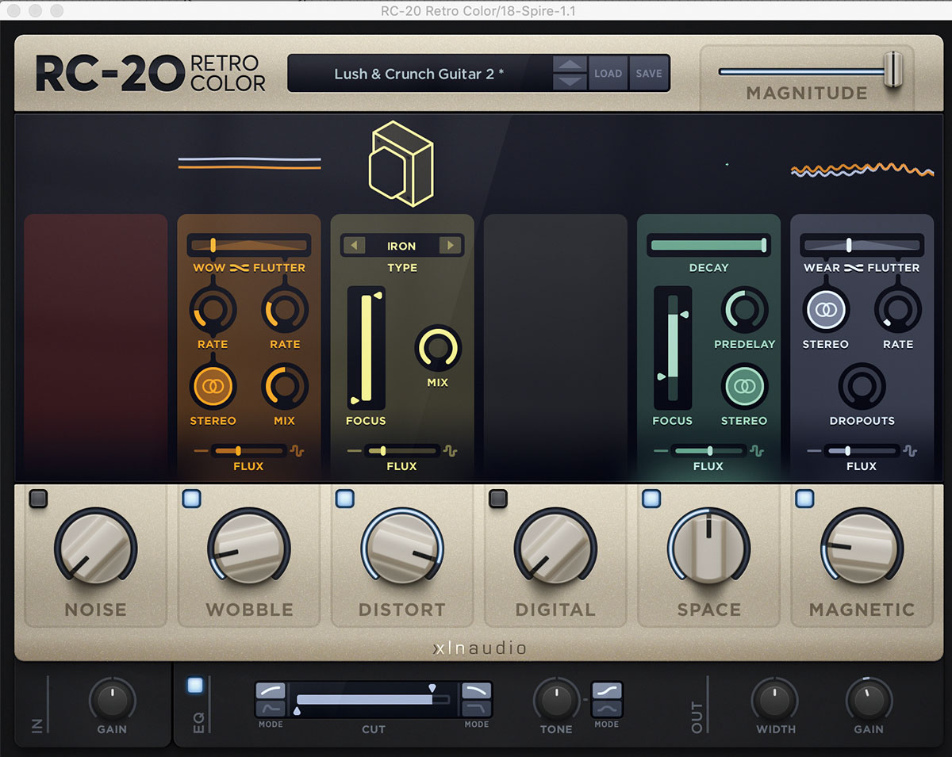Open the preset name Lush & Crunch Guitar 2

(x=419, y=74)
